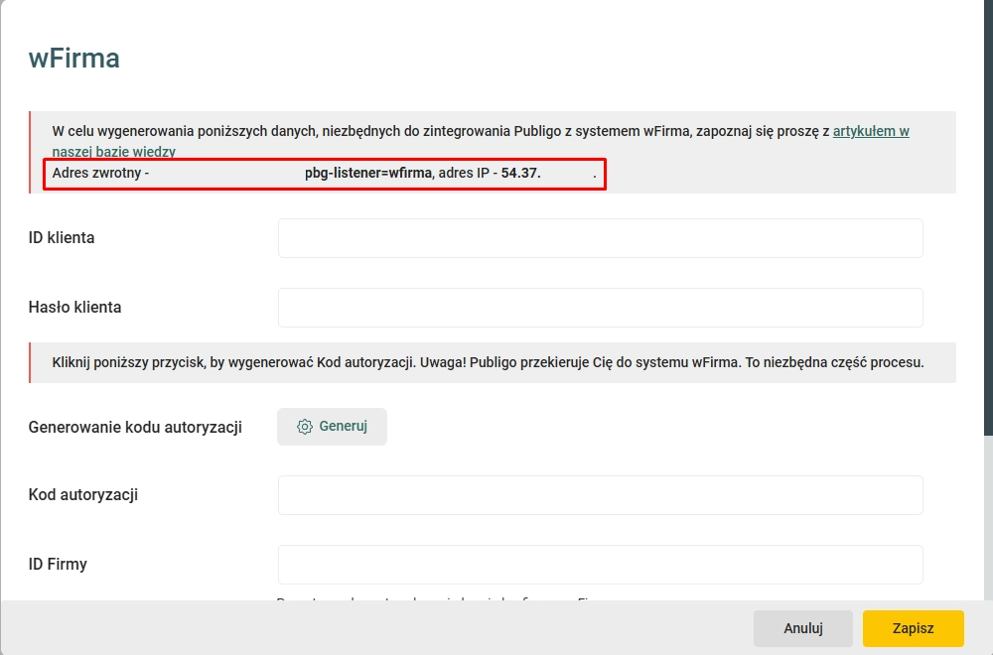Click the 'ID Firmy' label
Image resolution: width=993 pixels, height=655 pixels.
(58, 565)
